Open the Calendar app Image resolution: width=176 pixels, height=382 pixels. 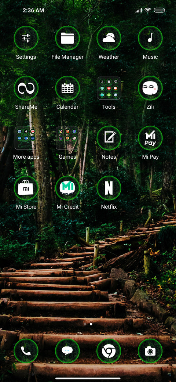click(x=67, y=88)
